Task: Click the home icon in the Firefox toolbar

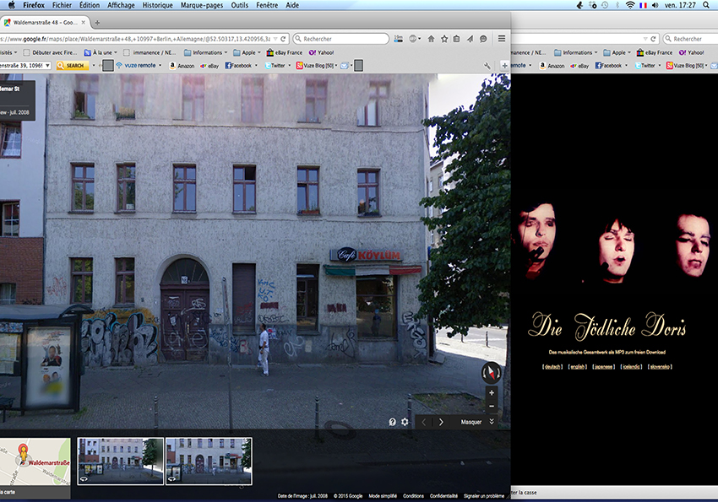Action: point(431,39)
